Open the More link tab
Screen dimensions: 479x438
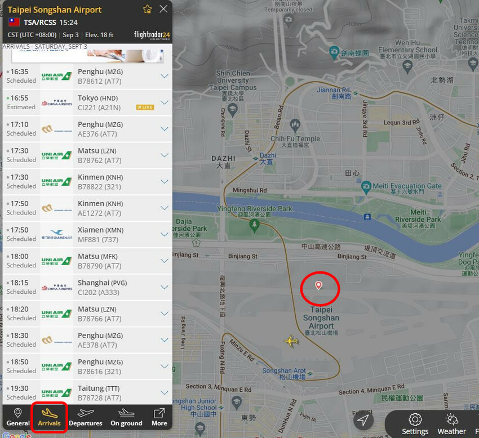point(159,417)
